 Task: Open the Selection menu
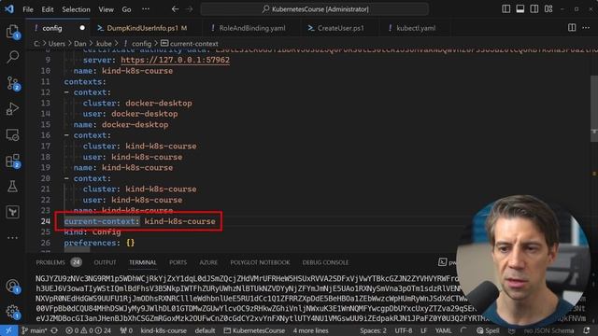76,9
